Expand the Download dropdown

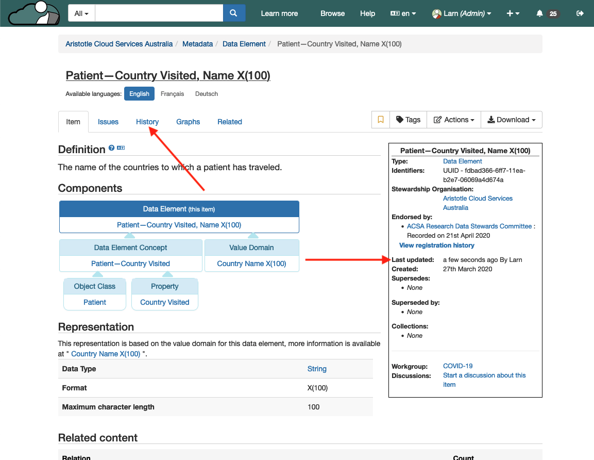tap(511, 120)
